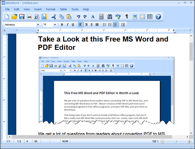Click the insert date/time icon in the formatting toolbar
The height and width of the screenshot is (149, 195).
point(123,25)
